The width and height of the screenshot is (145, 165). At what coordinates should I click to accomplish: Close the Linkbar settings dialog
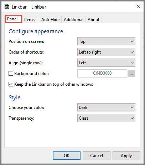pos(138,6)
